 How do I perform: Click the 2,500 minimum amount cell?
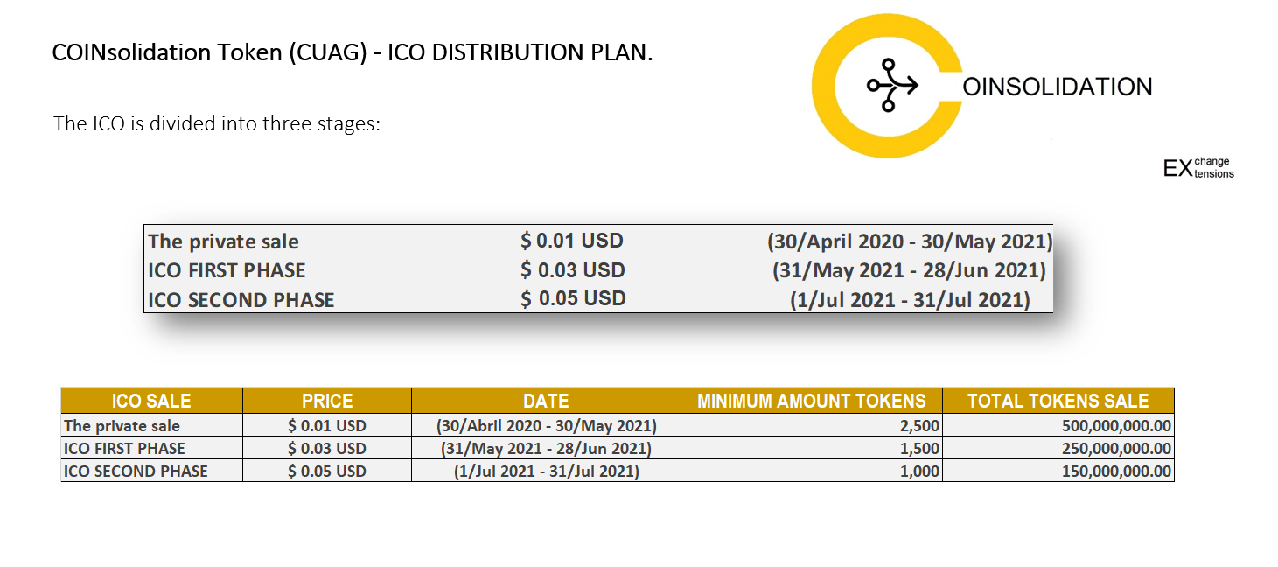[812, 426]
